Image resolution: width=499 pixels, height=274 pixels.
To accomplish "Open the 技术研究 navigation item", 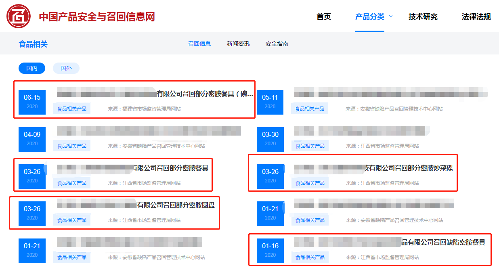I will [x=423, y=17].
